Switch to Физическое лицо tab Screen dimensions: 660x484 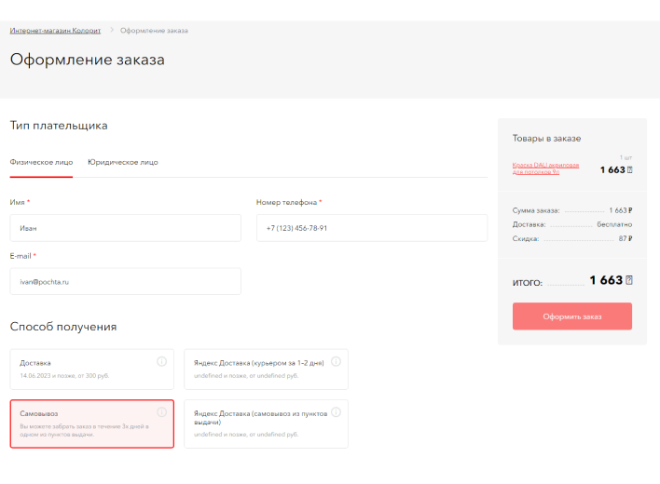[x=41, y=162]
